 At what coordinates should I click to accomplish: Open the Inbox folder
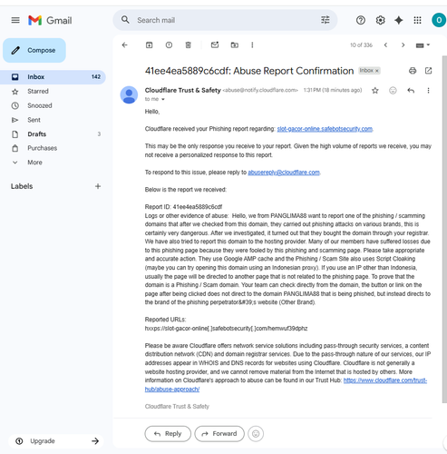click(x=53, y=77)
